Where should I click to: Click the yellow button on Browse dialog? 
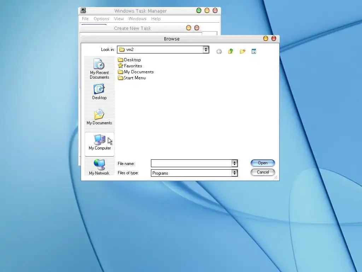point(266,38)
